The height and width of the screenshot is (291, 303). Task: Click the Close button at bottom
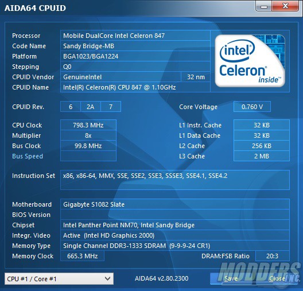pyautogui.click(x=277, y=278)
